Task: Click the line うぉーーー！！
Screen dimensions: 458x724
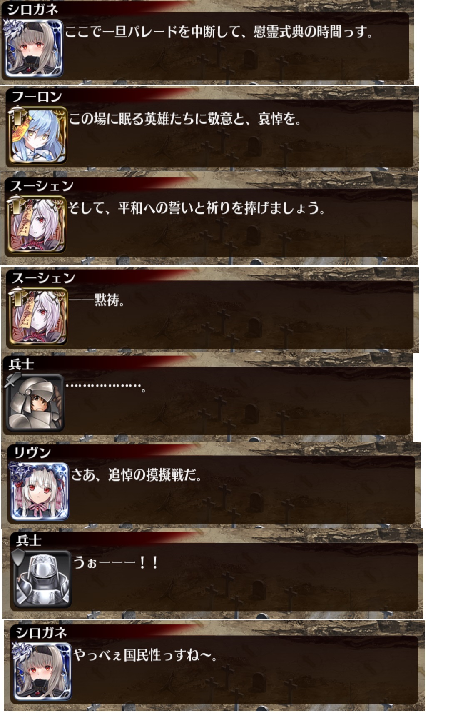Action: pyautogui.click(x=116, y=563)
